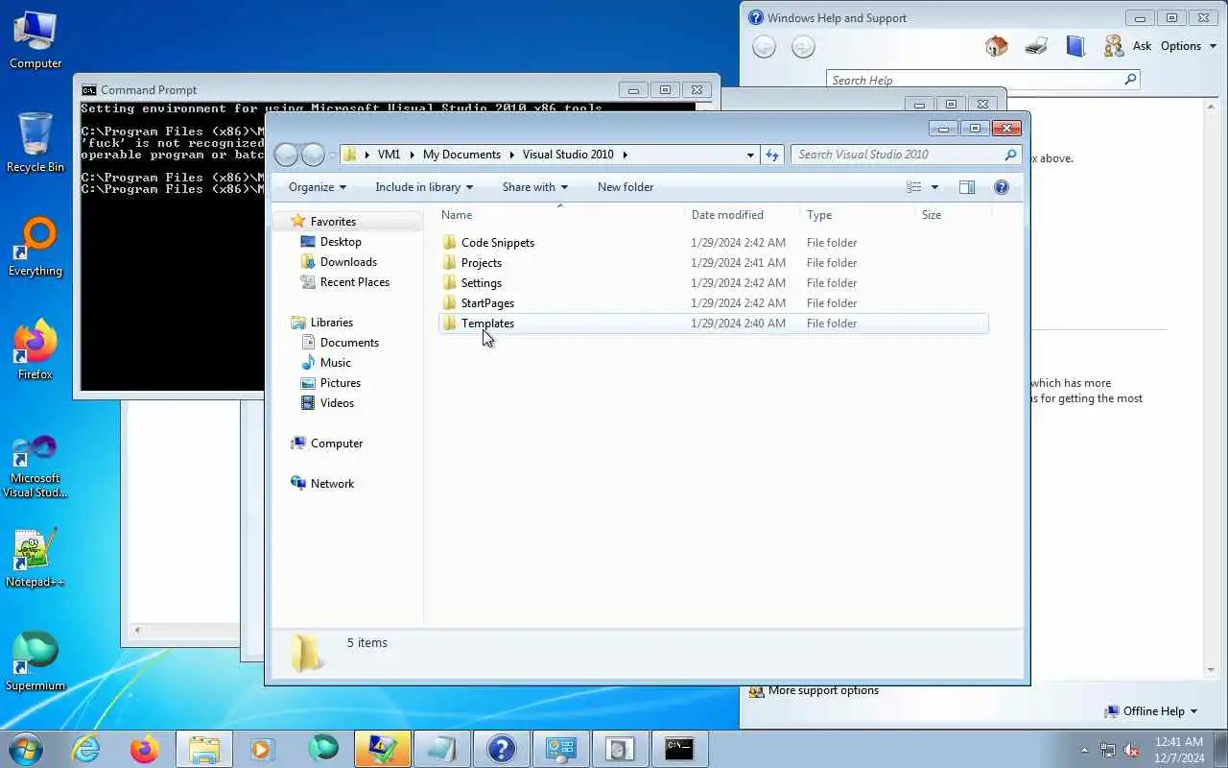The width and height of the screenshot is (1228, 768).
Task: Select Music library in navigation pane
Action: [335, 363]
